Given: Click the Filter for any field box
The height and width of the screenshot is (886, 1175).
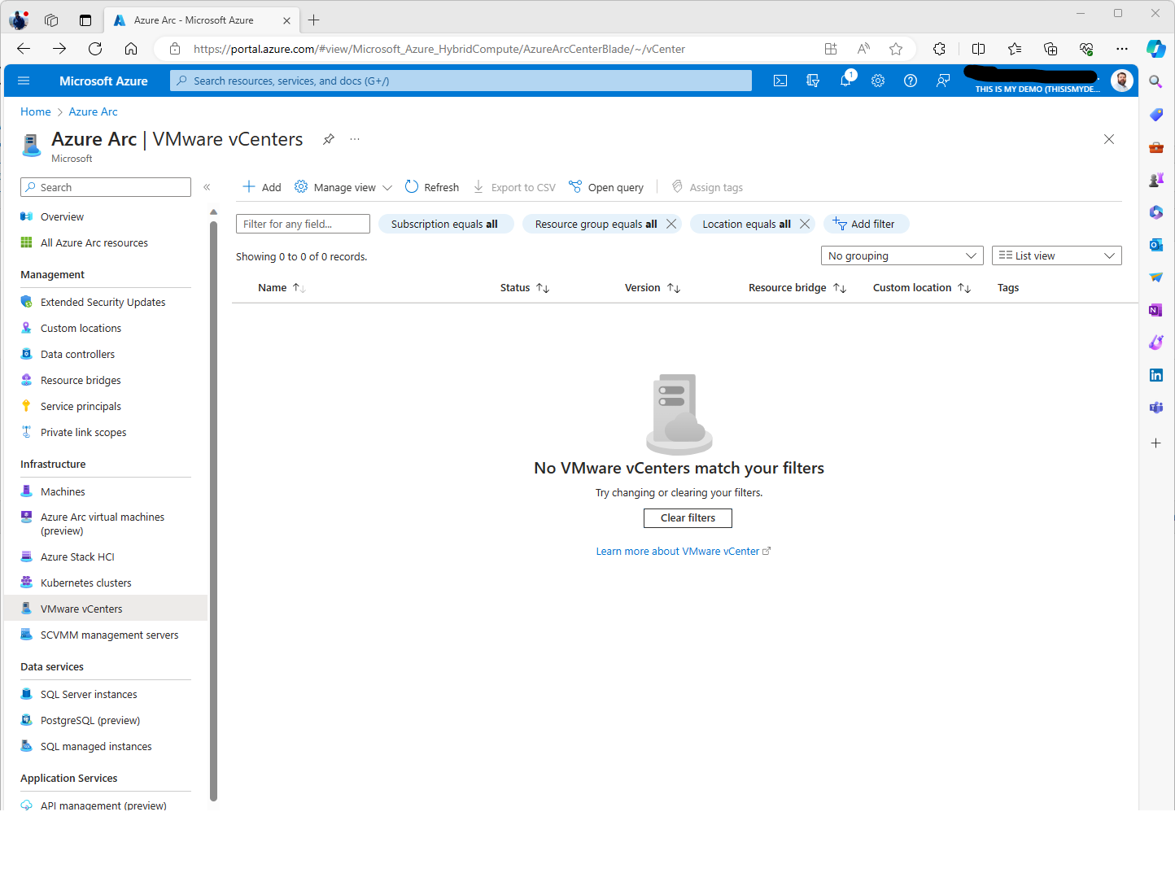Looking at the screenshot, I should [302, 223].
